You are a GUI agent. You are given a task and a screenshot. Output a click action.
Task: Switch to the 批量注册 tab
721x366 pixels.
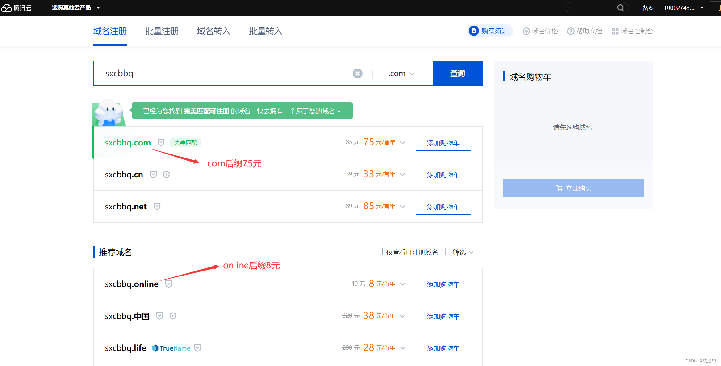[x=162, y=31]
